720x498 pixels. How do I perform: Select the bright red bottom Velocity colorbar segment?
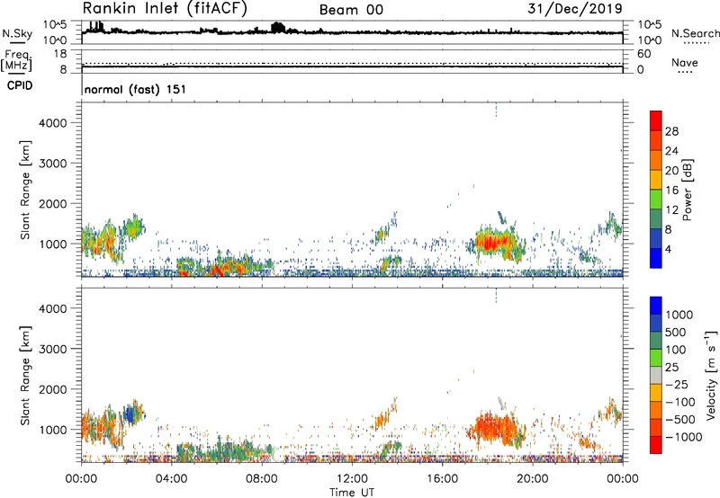[656, 445]
